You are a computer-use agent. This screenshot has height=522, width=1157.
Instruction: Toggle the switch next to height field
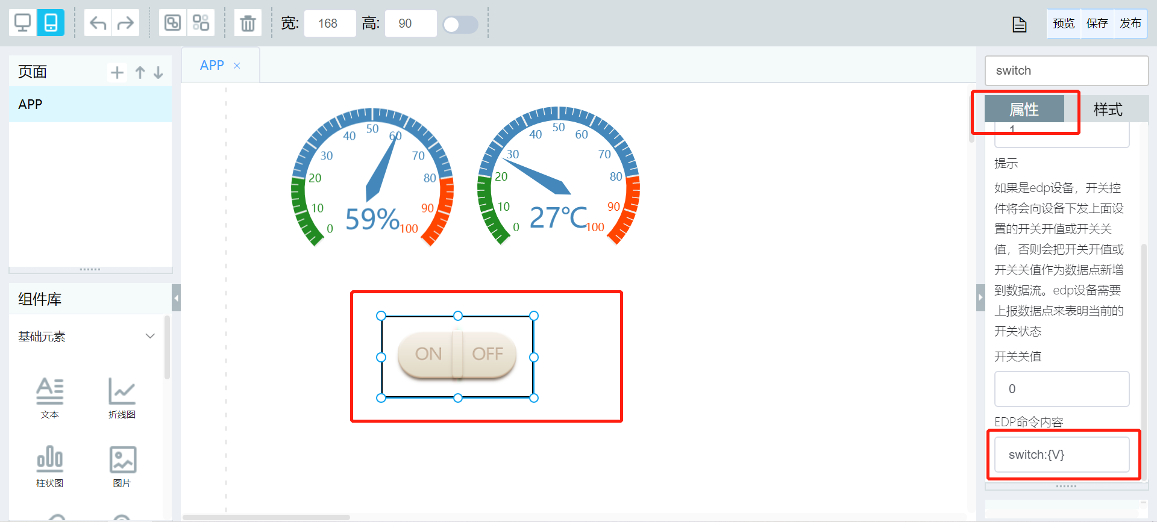(x=460, y=25)
